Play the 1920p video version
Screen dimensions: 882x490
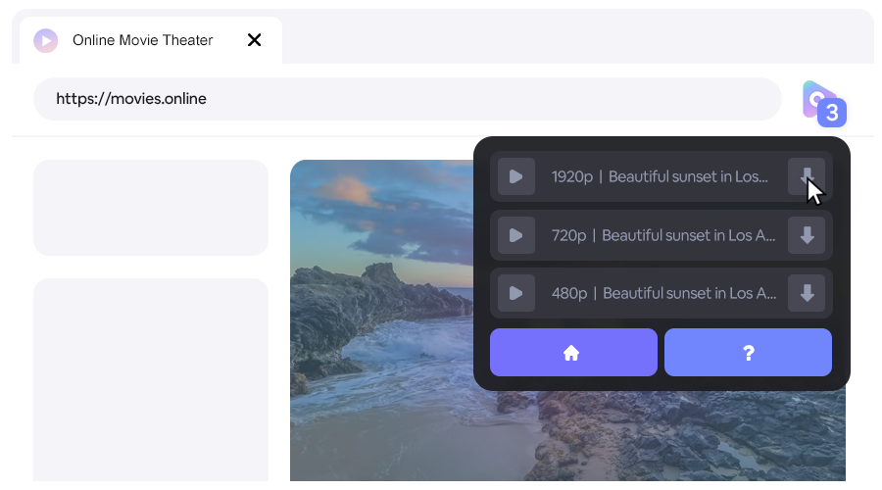point(515,177)
